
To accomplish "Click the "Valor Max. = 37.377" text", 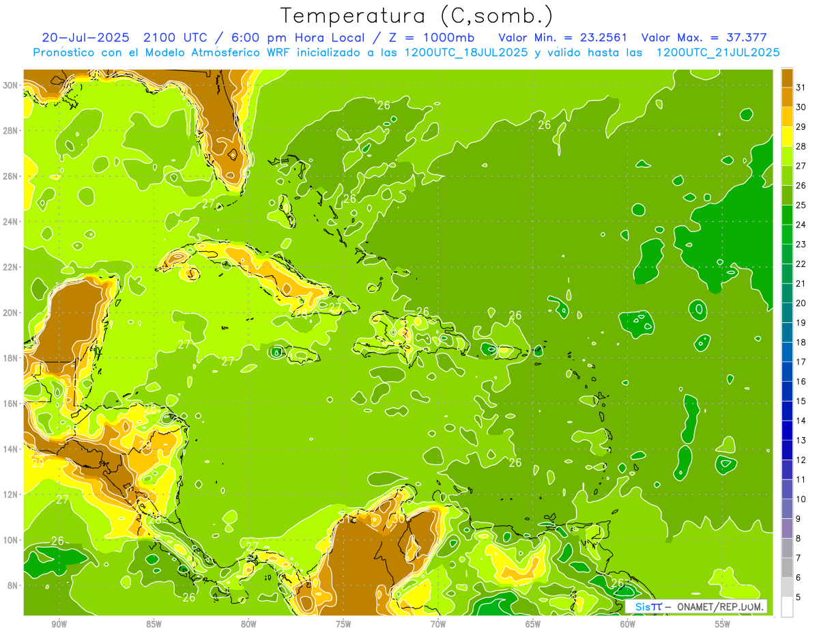I will 704,38.
